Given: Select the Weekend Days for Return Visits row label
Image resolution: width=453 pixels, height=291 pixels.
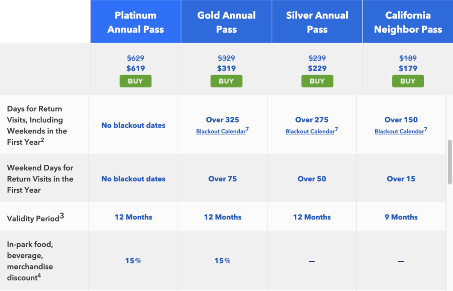Looking at the screenshot, I should pyautogui.click(x=40, y=179).
